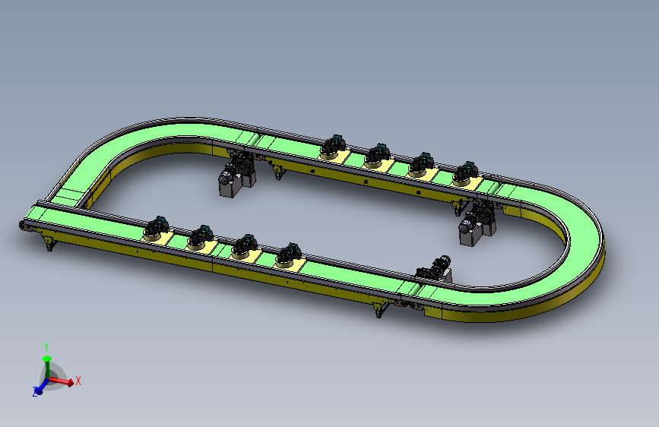
Task: Click the blue Z axis of the orientation triad
Action: [x=40, y=387]
